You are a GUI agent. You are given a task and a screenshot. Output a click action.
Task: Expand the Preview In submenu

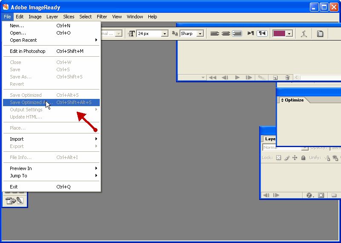point(52,168)
